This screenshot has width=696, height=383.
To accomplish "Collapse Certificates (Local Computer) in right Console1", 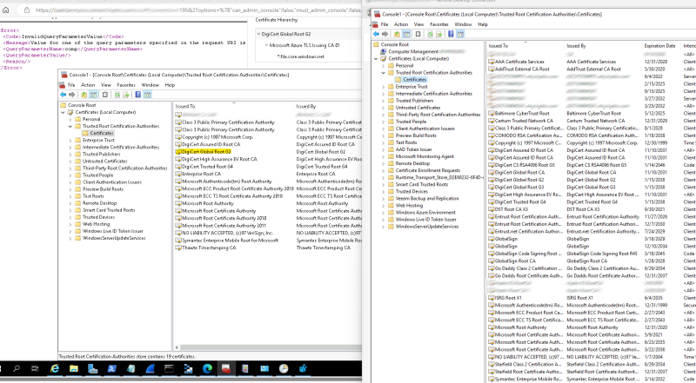I will pyautogui.click(x=376, y=58).
